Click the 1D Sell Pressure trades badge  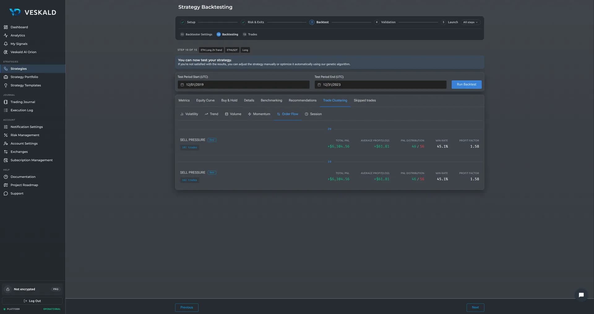(x=189, y=180)
